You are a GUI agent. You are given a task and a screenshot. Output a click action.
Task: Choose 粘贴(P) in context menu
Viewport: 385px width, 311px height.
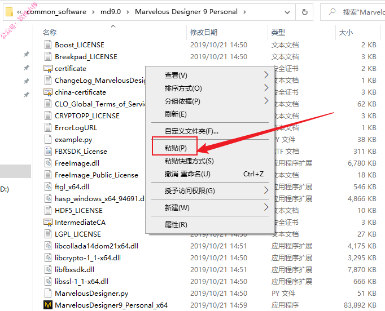coord(210,148)
